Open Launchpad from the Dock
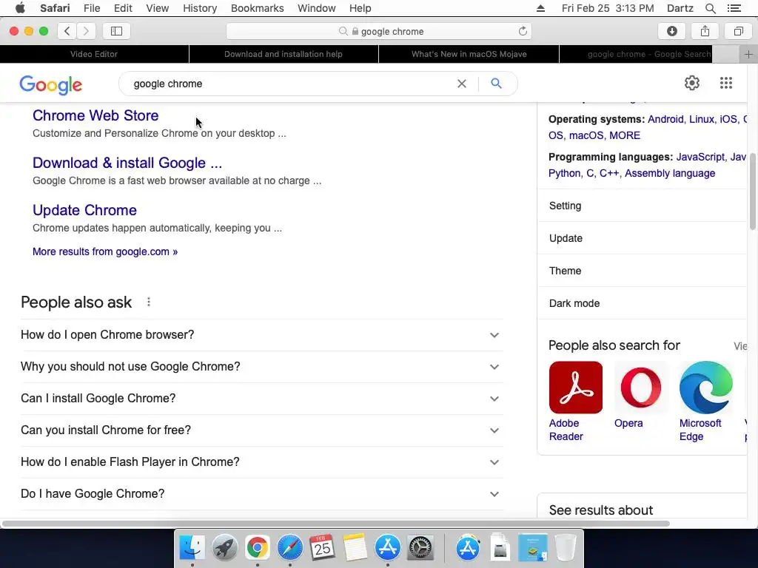 225,548
